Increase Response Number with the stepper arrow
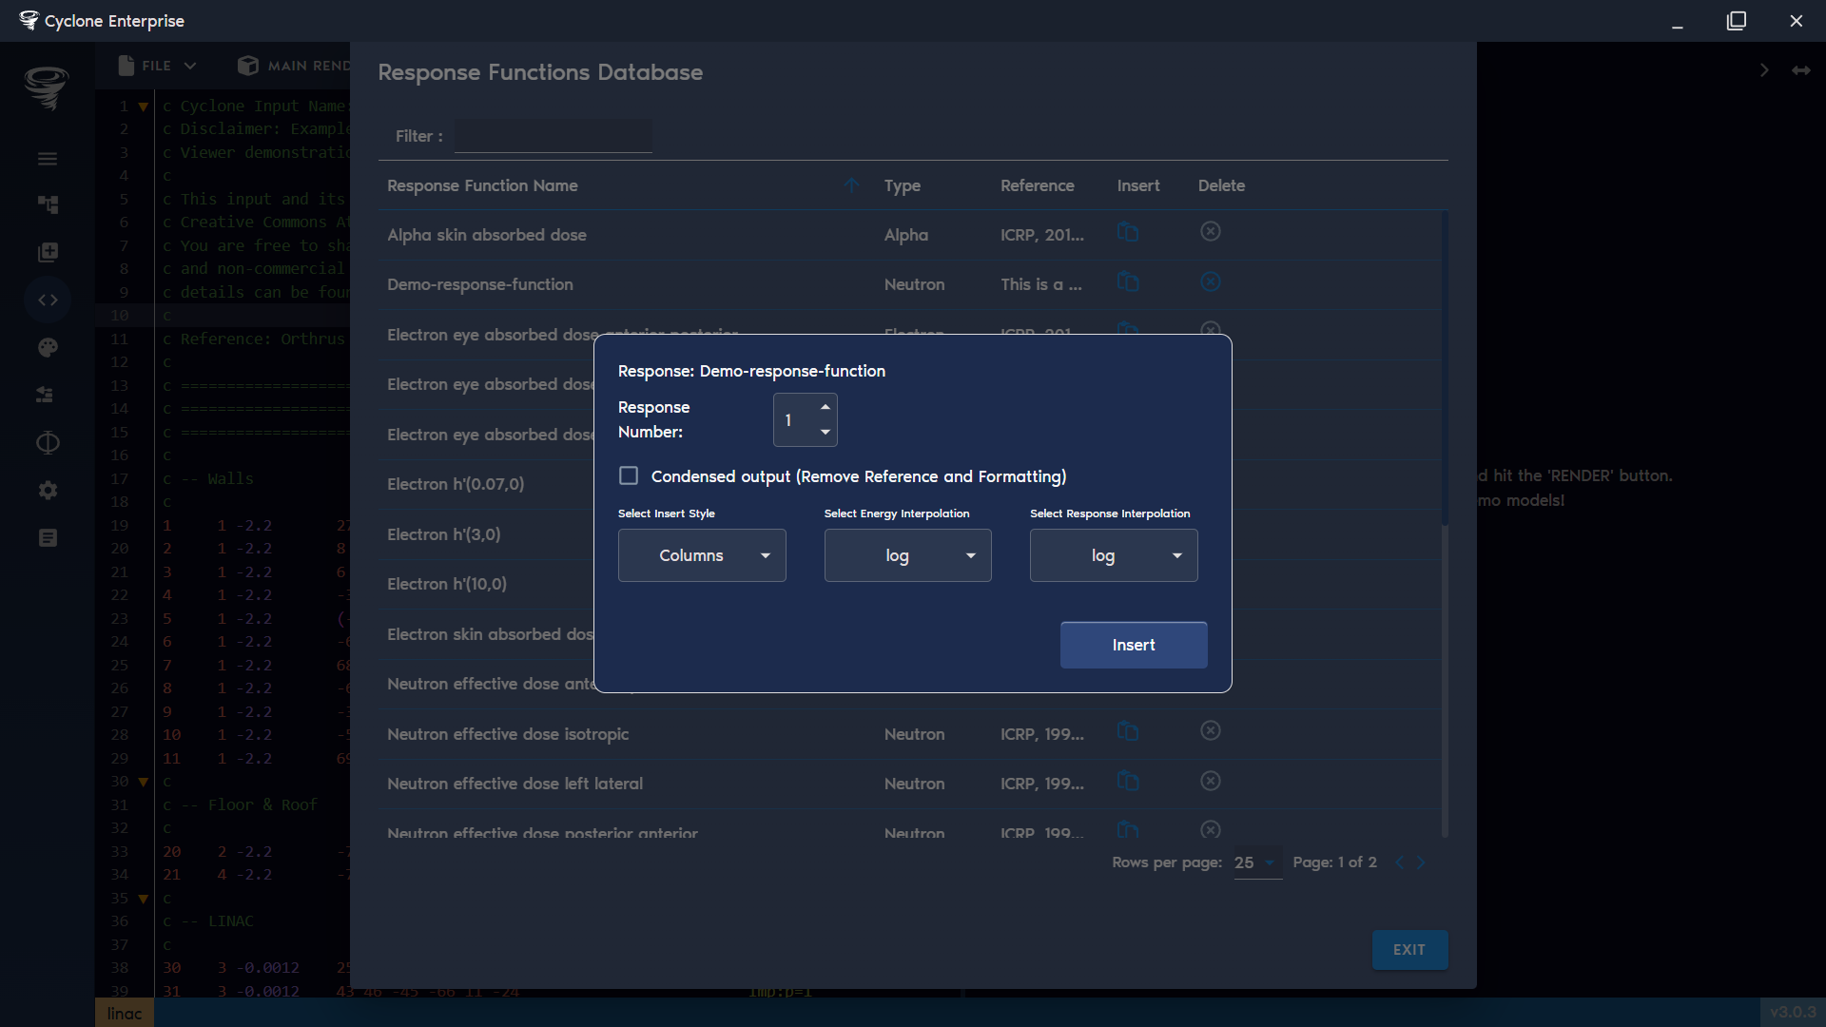The height and width of the screenshot is (1027, 1826). coord(825,409)
